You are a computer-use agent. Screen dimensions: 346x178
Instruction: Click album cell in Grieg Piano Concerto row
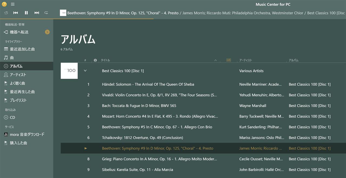click(310, 159)
